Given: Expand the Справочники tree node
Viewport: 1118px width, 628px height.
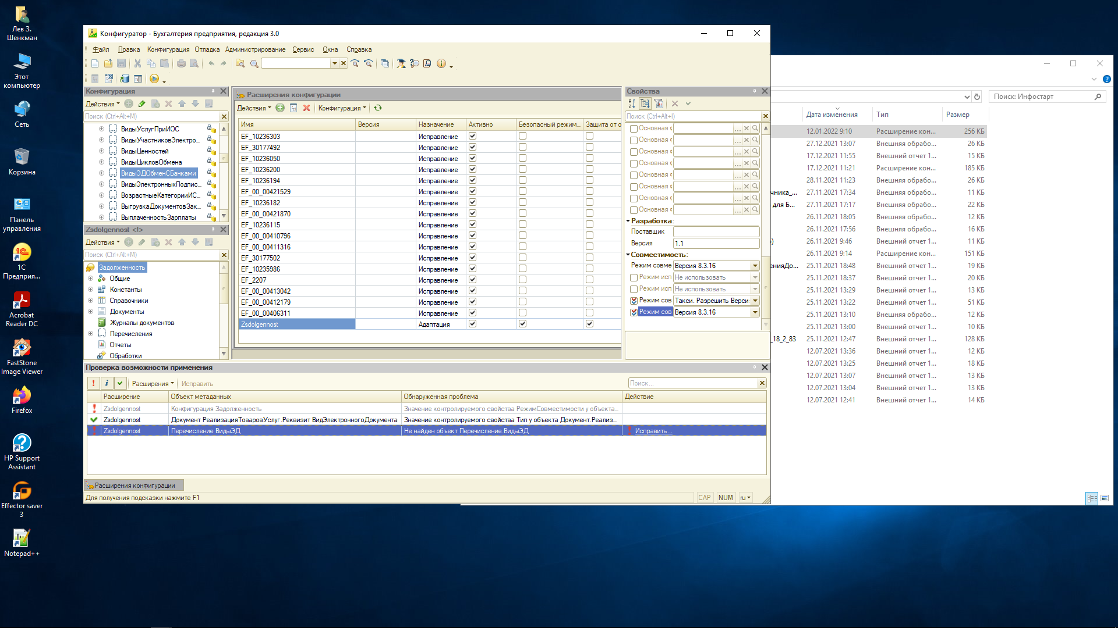Looking at the screenshot, I should click(x=90, y=301).
